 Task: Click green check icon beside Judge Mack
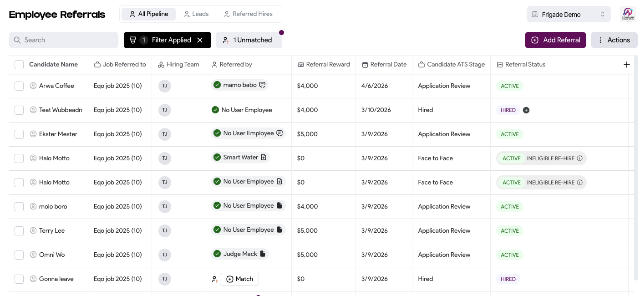217,254
